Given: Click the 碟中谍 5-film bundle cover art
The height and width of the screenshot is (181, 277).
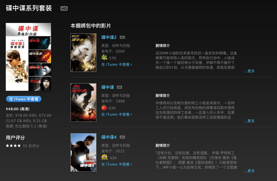Looking at the screenshot, I should pyautogui.click(x=28, y=57).
